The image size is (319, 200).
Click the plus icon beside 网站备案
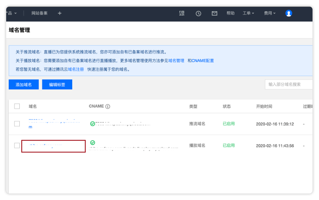(59, 13)
